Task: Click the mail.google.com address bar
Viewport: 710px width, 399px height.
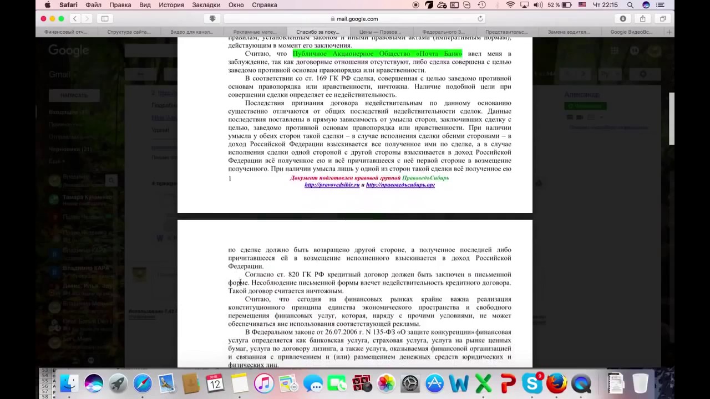Action: 355,19
